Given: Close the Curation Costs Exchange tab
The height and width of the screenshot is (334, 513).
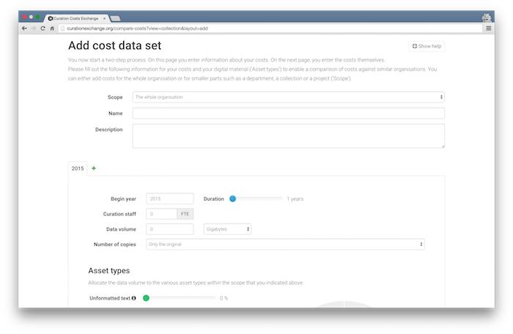Looking at the screenshot, I should coord(104,18).
